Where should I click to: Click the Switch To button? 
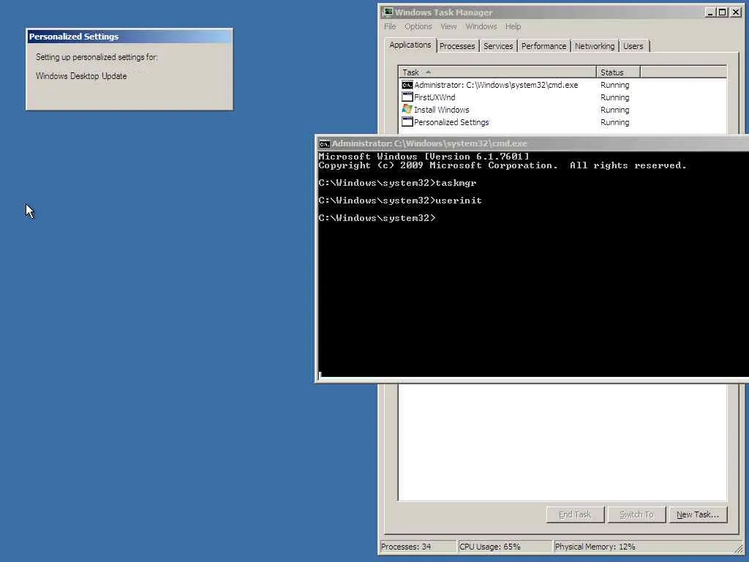(636, 514)
